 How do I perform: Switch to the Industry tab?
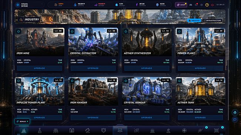tap(194, 20)
